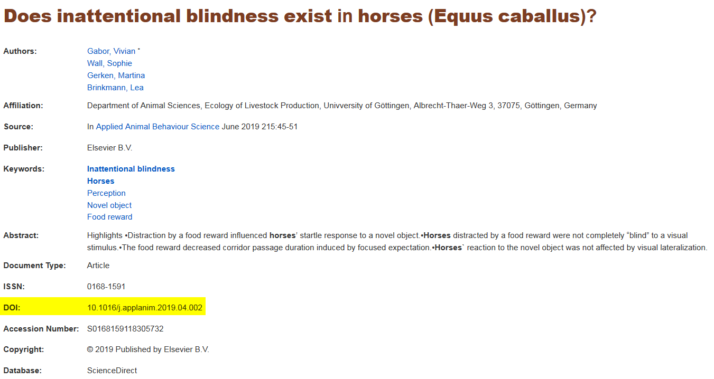714x379 pixels.
Task: Click the highlighted DOI number
Action: click(x=144, y=308)
